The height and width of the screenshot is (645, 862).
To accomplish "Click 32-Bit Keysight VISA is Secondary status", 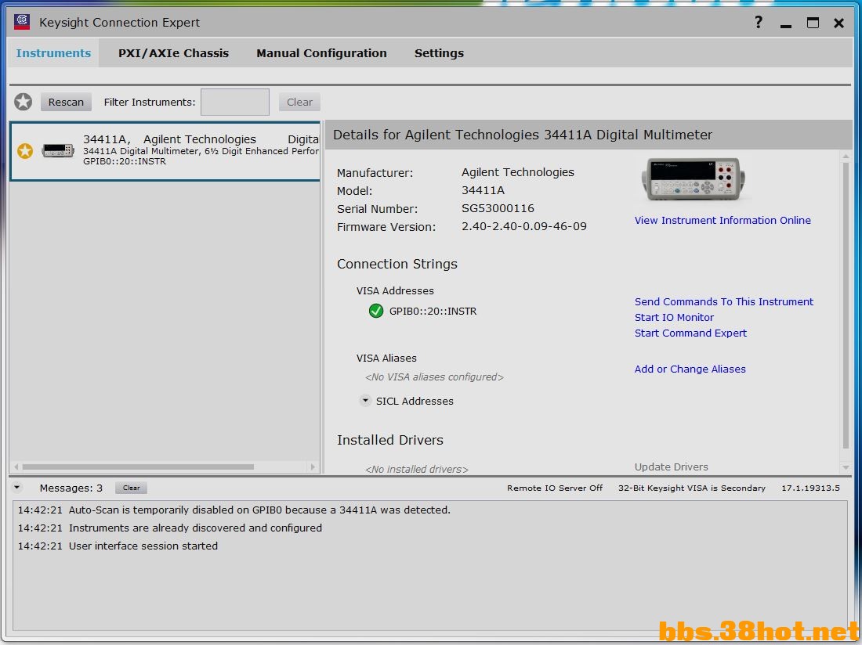I will pos(692,488).
